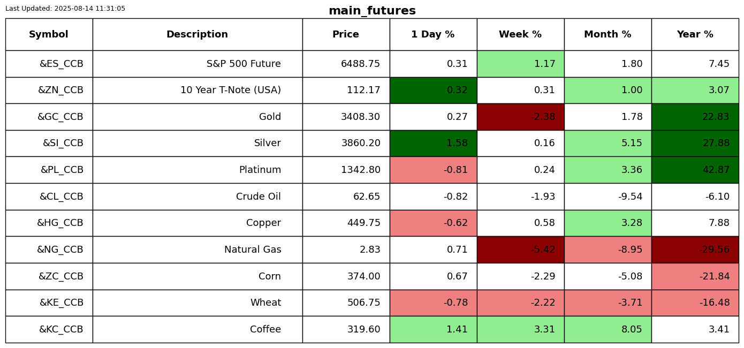Select the 1 Day % header
The image size is (744, 348).
[433, 34]
